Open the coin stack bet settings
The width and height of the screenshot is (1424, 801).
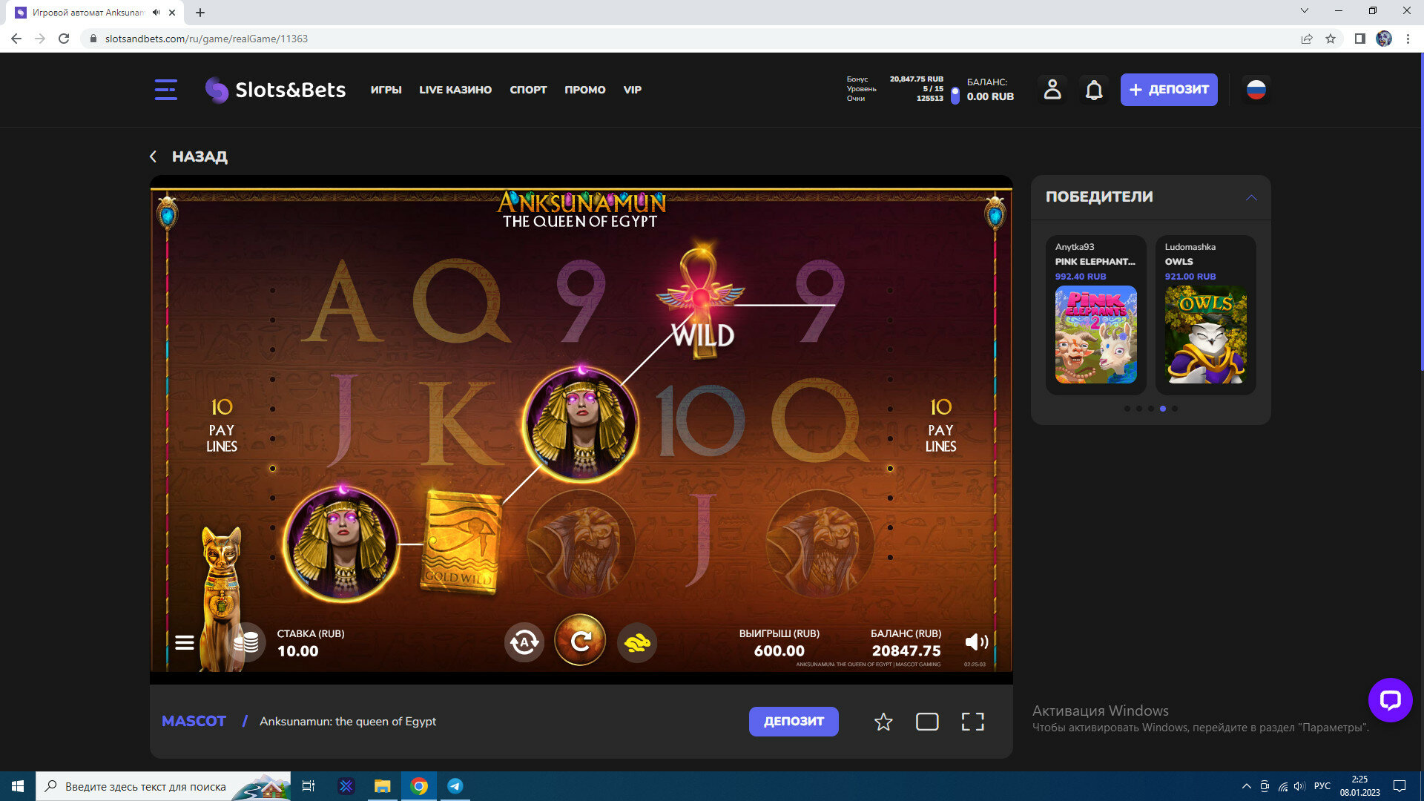(x=245, y=642)
